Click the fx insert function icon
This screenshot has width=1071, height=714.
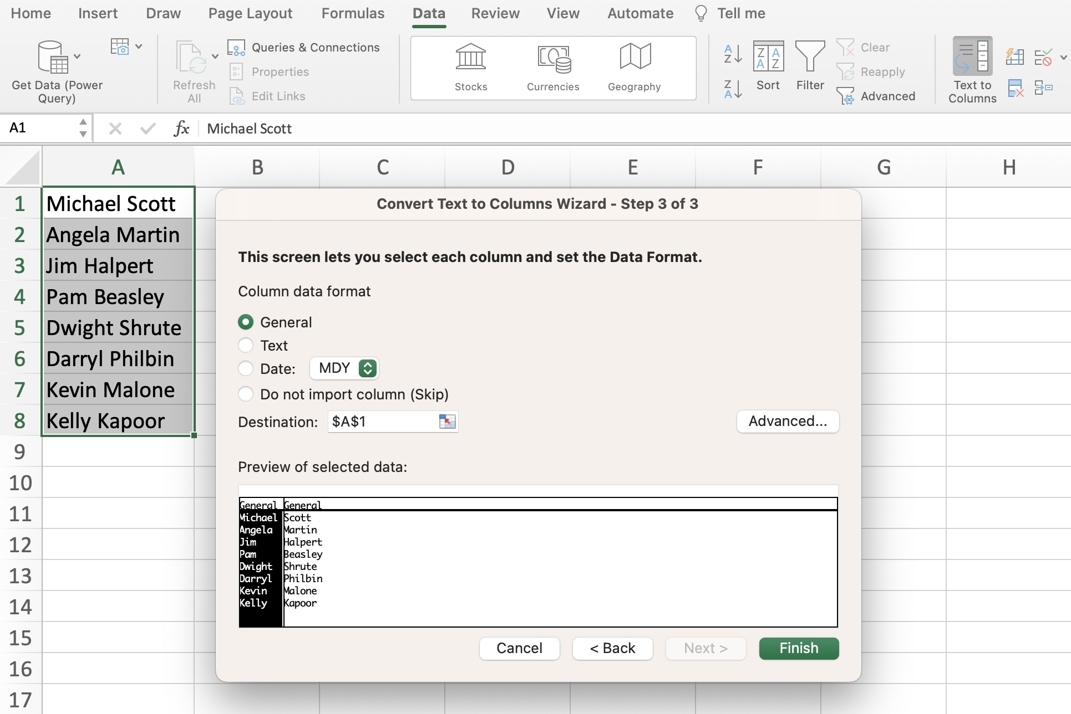(x=181, y=129)
